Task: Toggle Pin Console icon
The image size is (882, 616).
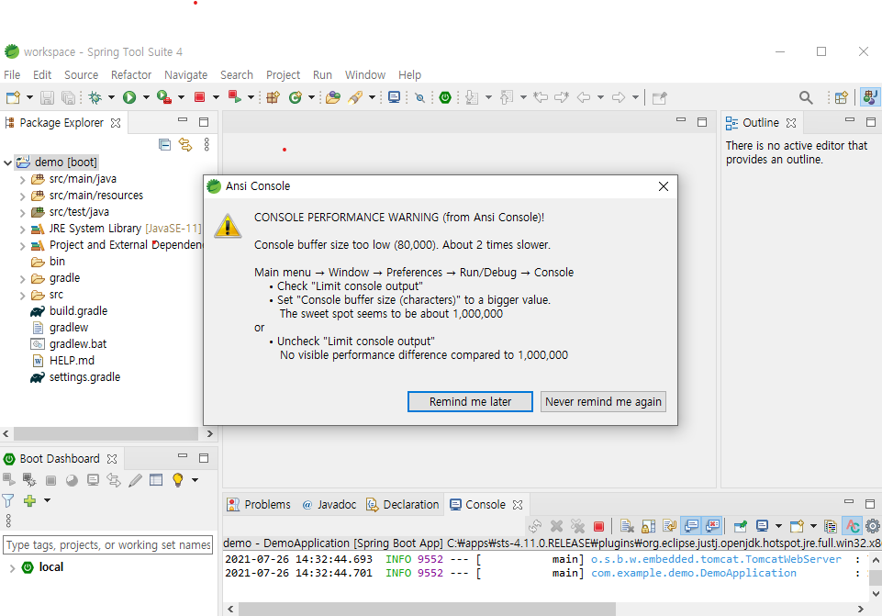Action: (x=741, y=526)
